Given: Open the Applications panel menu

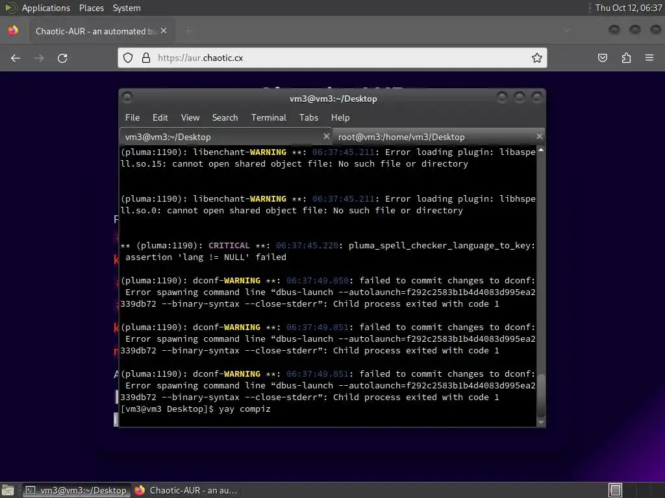Looking at the screenshot, I should pos(46,8).
